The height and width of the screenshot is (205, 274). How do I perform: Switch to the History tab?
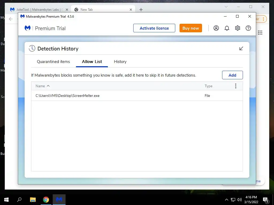[x=120, y=62]
